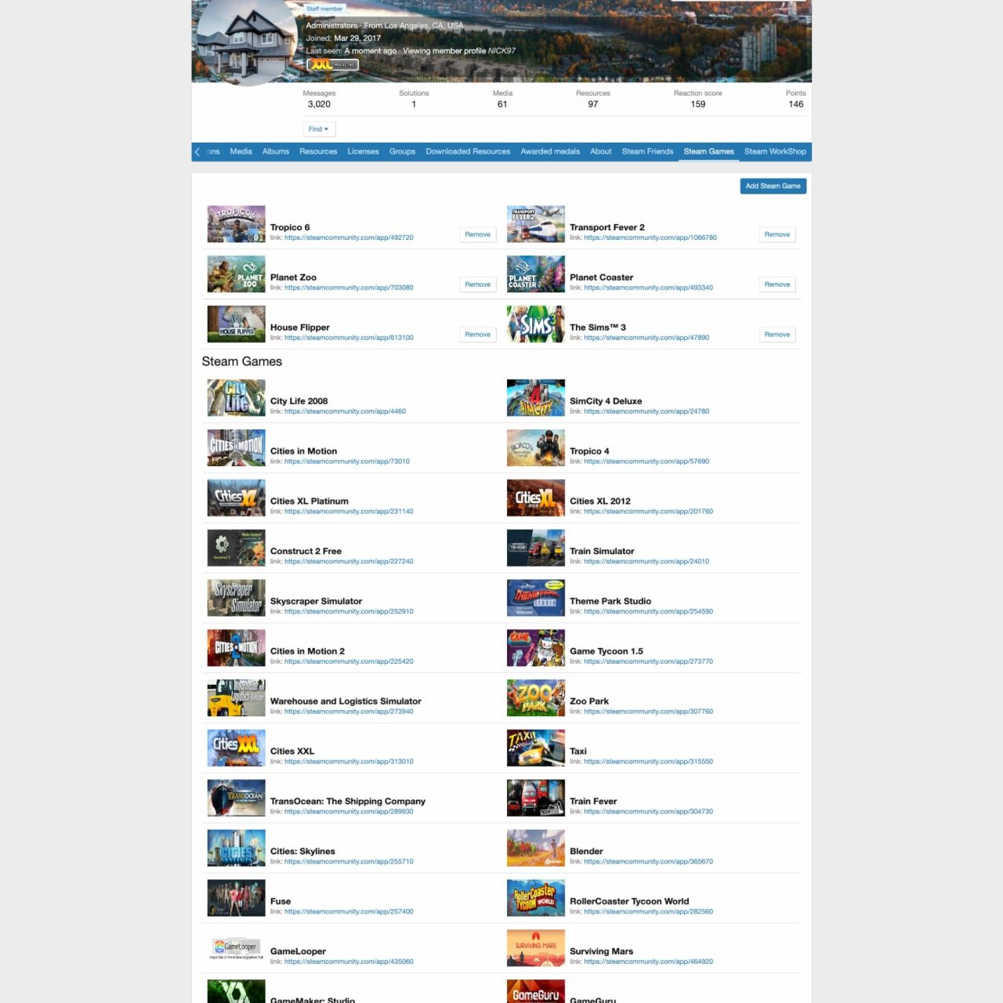Click the Surviving Mars game icon
This screenshot has height=1003, width=1003.
tap(535, 948)
